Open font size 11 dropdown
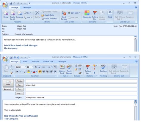The height and width of the screenshot is (122, 141). 32,67
